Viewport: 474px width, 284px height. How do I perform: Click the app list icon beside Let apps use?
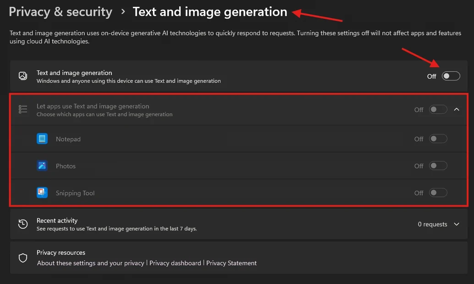pos(23,109)
